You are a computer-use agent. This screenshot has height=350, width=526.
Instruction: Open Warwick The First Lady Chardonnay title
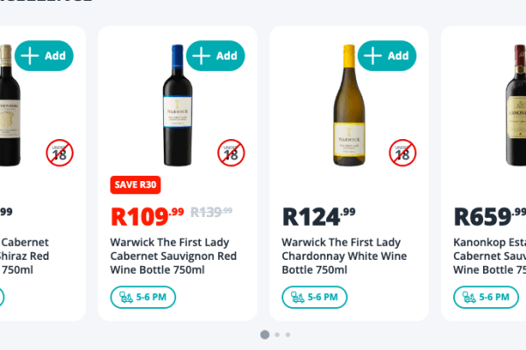[340, 255]
